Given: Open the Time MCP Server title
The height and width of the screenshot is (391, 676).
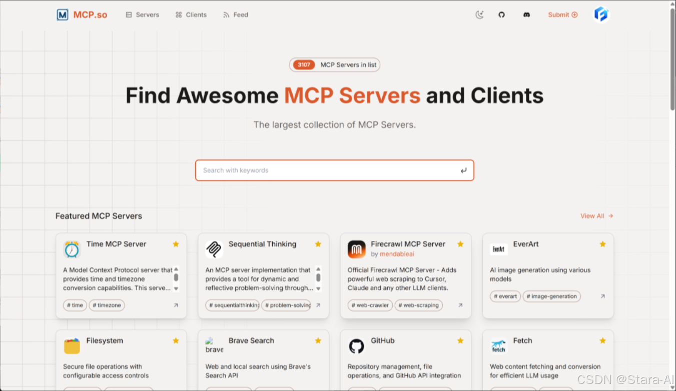Looking at the screenshot, I should 116,244.
